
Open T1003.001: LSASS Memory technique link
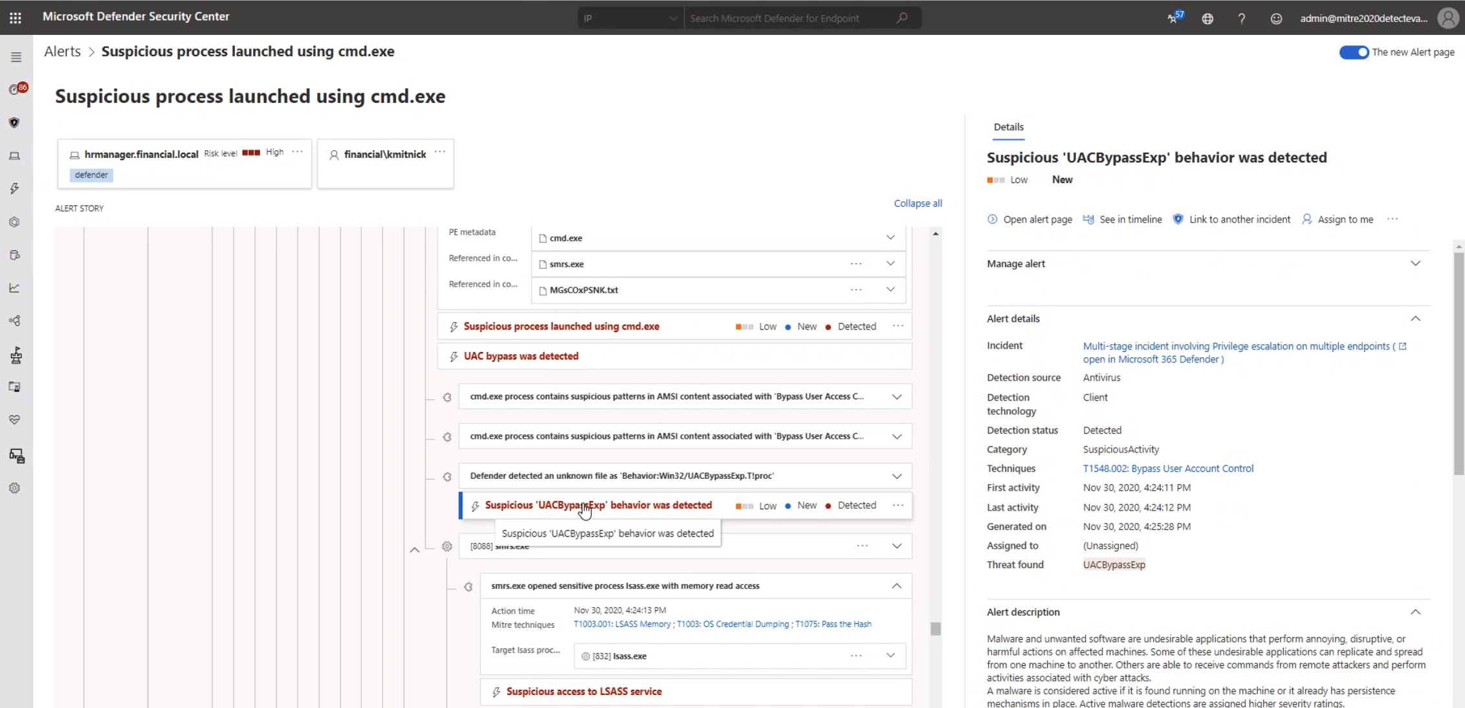click(x=622, y=625)
